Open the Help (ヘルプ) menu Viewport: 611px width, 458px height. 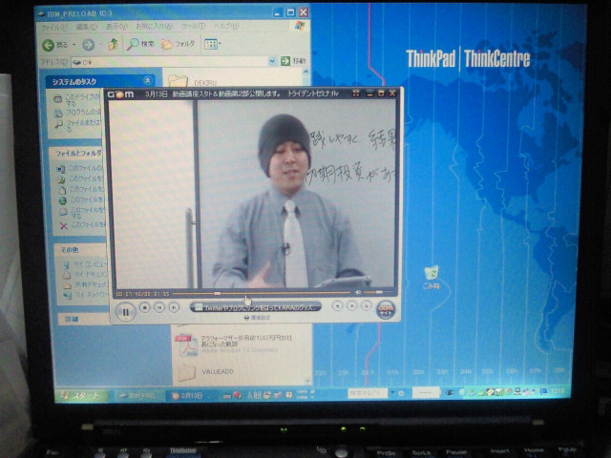click(226, 26)
